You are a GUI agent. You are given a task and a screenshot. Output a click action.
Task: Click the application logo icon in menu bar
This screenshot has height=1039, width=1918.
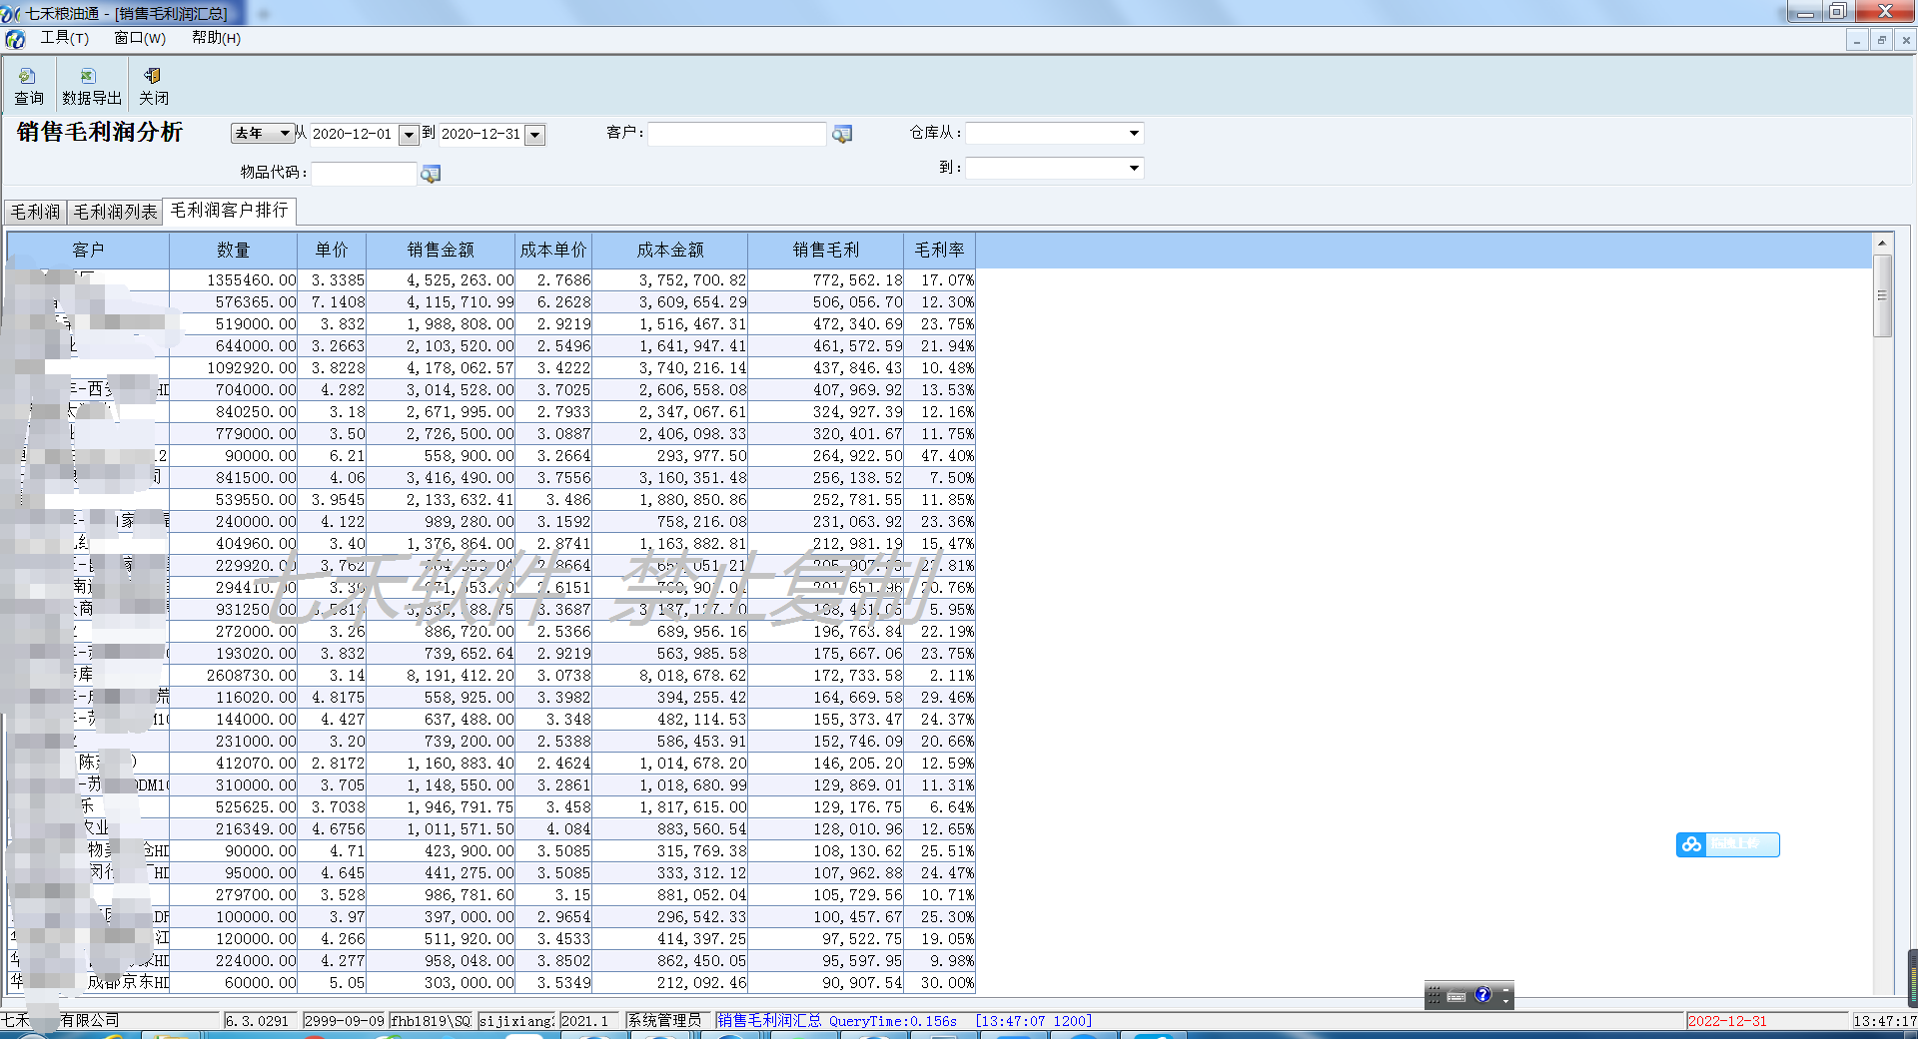15,39
